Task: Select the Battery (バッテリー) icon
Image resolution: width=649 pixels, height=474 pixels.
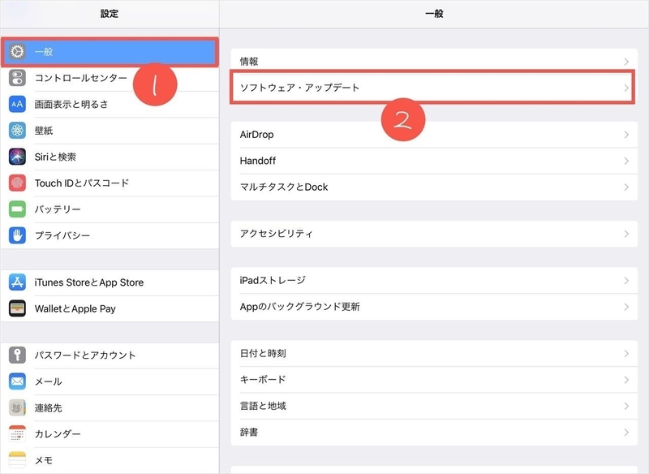Action: (x=18, y=209)
